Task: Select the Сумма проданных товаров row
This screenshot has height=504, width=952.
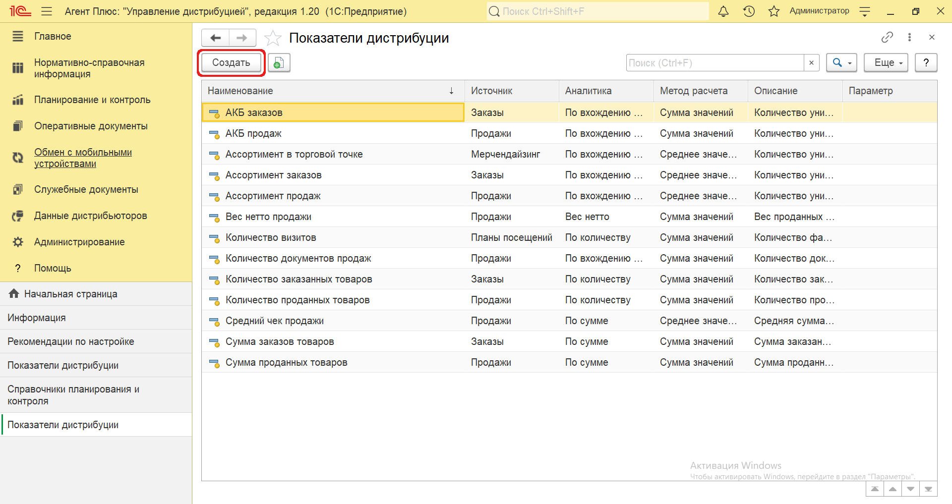Action: click(569, 362)
